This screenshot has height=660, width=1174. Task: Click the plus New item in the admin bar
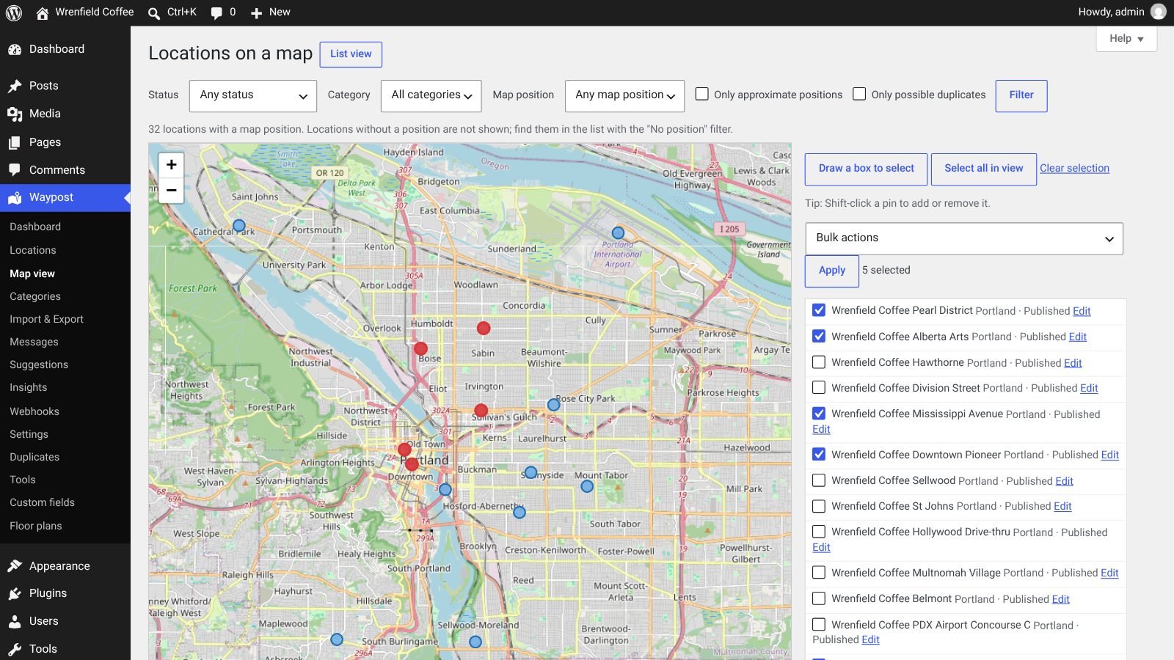coord(270,12)
